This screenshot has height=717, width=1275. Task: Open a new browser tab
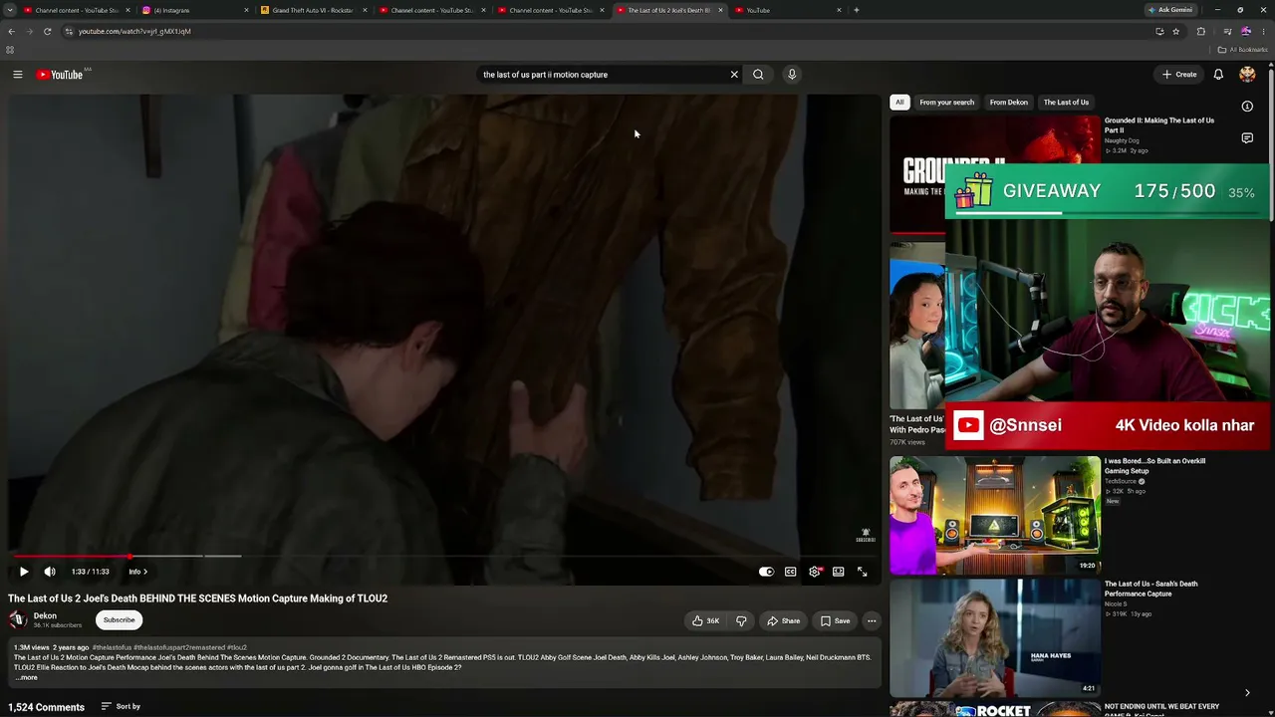857,10
